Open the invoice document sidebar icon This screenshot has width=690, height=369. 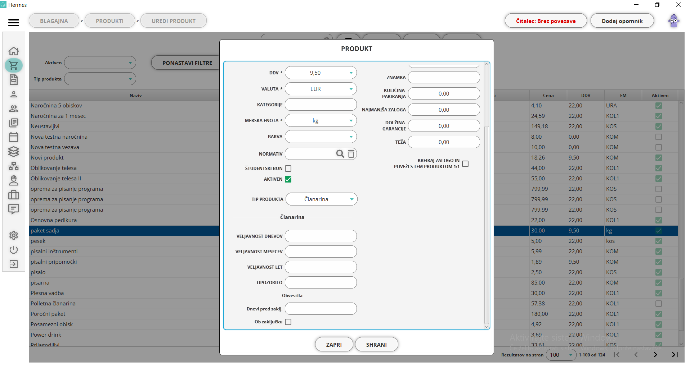coord(14,80)
